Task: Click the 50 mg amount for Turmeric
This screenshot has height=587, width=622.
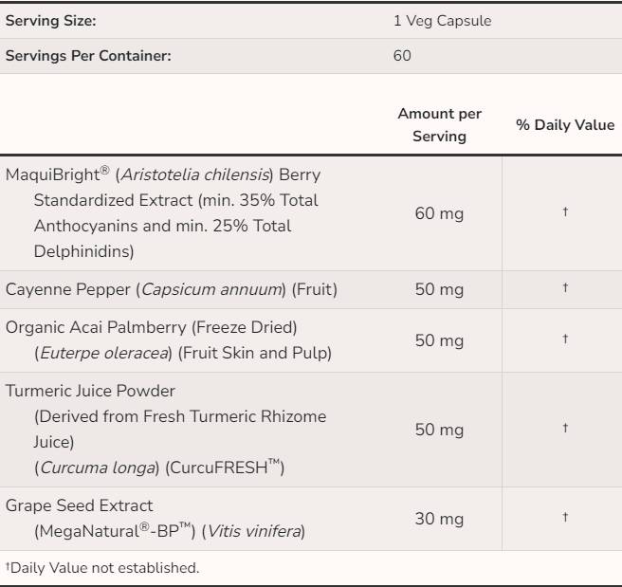Action: pyautogui.click(x=439, y=430)
